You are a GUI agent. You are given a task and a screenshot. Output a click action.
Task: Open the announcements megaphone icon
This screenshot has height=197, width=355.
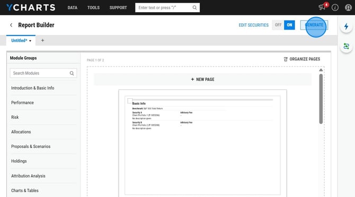click(322, 7)
